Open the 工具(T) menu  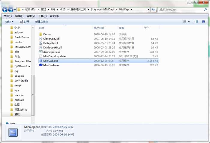pos(43,16)
